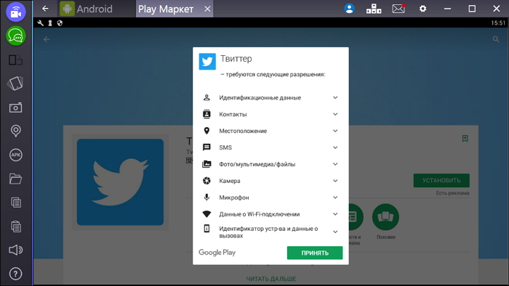Click the keyboard controls icon in title bar
This screenshot has height=286, width=509.
point(374,9)
